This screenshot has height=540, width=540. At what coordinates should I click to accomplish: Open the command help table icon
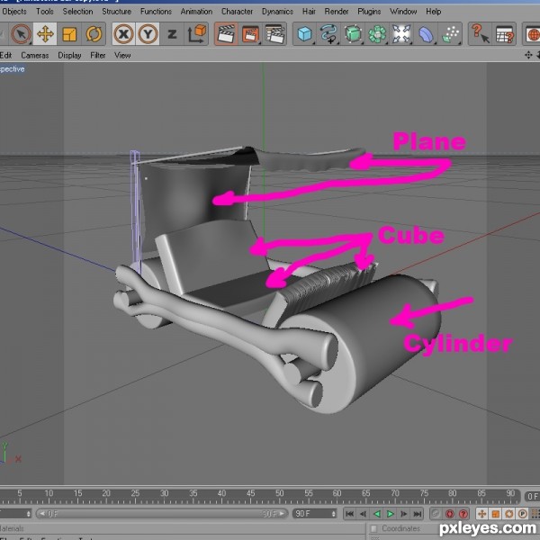(x=504, y=34)
